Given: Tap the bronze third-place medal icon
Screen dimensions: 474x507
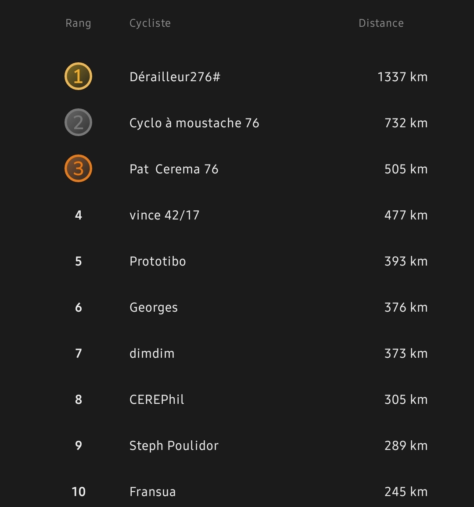Looking at the screenshot, I should pos(78,169).
